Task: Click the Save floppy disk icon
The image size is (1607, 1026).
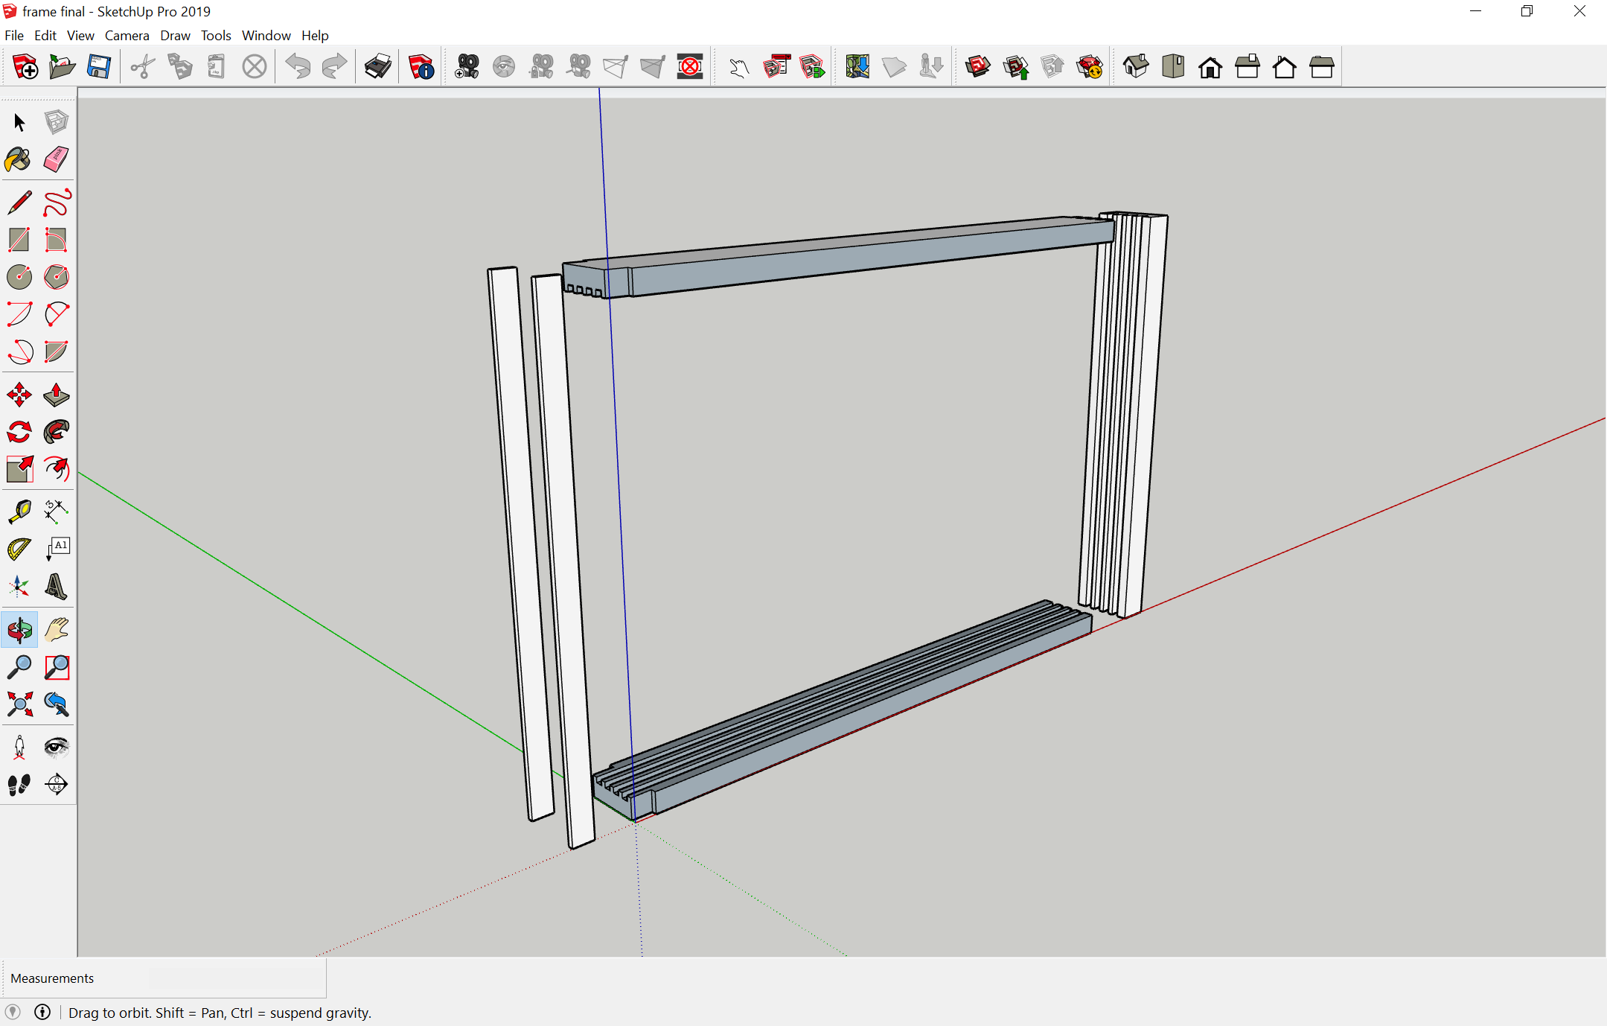Action: tap(98, 67)
